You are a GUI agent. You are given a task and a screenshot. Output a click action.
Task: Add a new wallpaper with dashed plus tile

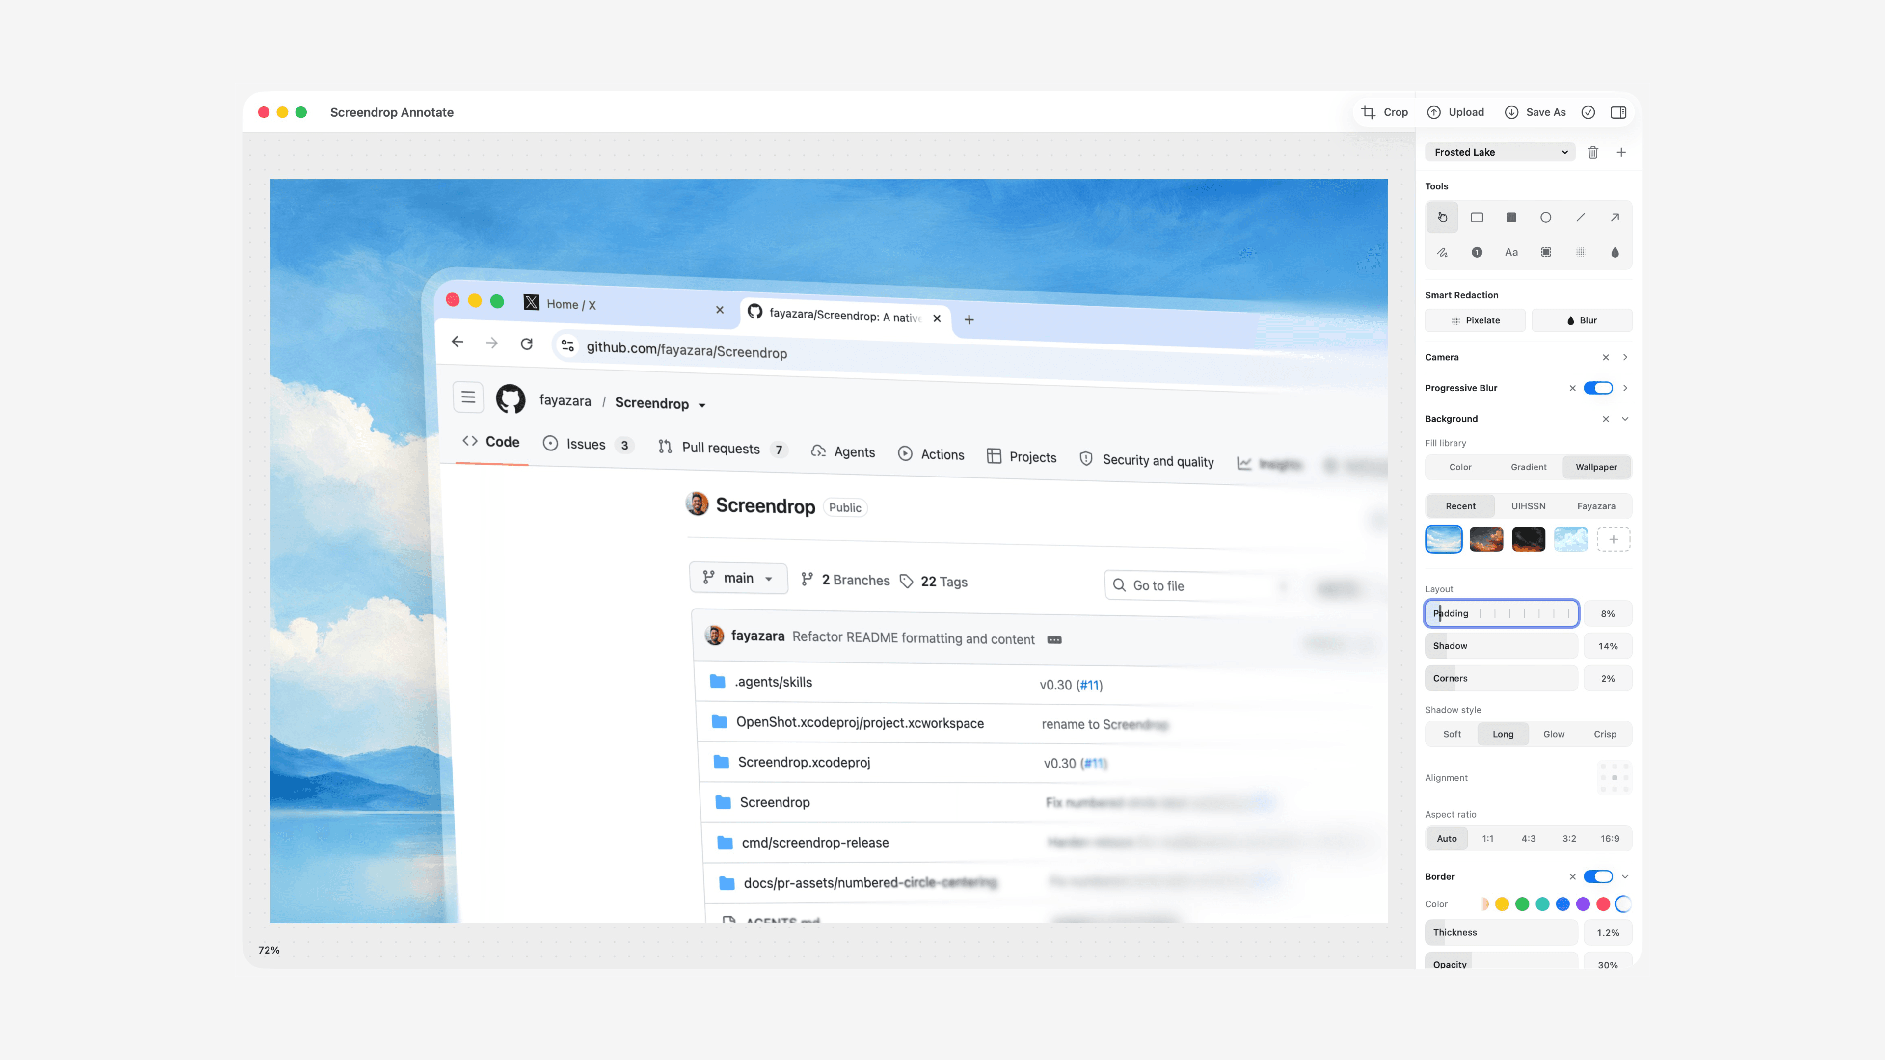(1614, 539)
